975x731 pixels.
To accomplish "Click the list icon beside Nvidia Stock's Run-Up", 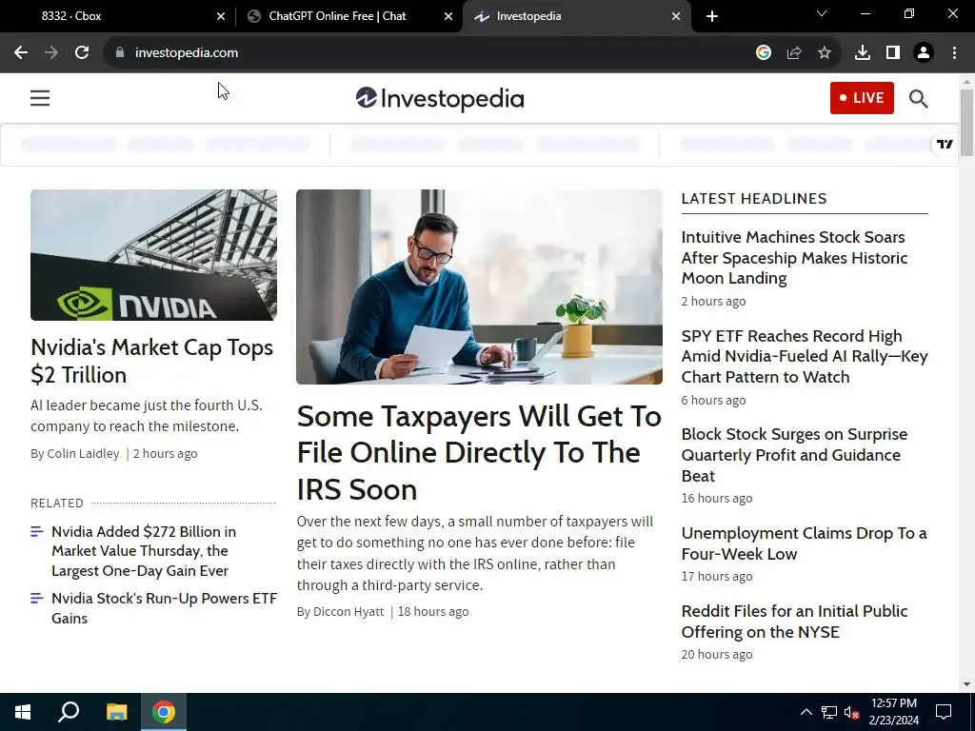I will (x=37, y=598).
